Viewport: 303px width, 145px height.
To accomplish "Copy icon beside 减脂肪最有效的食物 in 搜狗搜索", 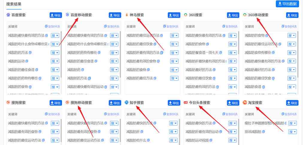I will [x=40, y=132].
